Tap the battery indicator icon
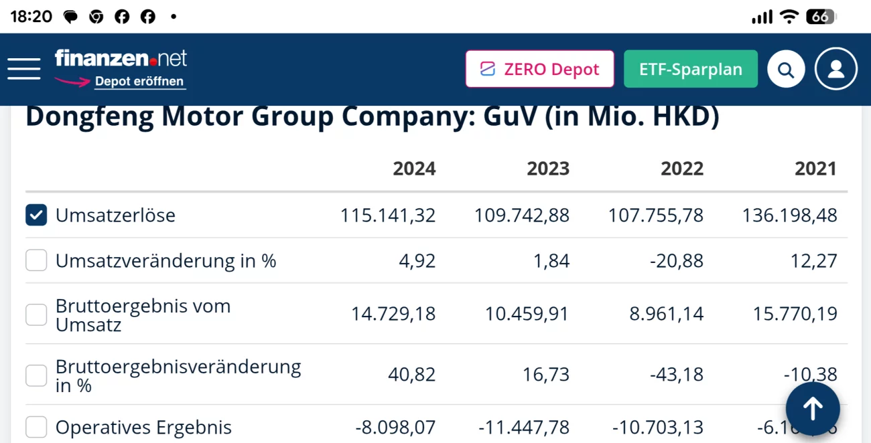The image size is (871, 443). (x=820, y=17)
